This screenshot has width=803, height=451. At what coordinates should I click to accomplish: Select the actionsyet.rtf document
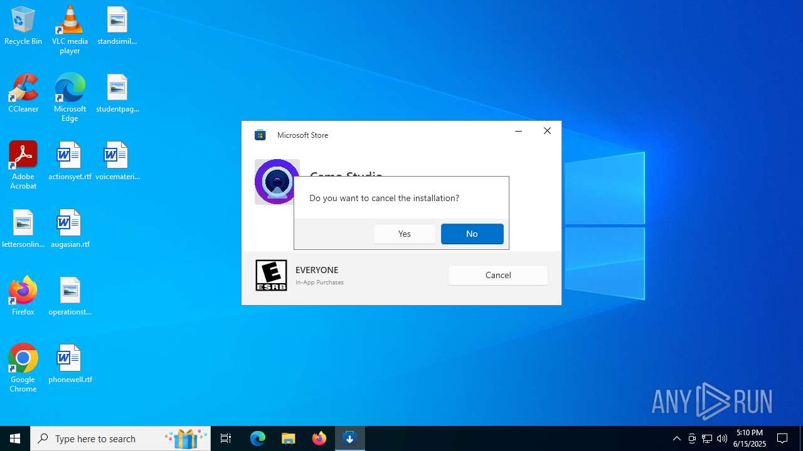(x=70, y=161)
